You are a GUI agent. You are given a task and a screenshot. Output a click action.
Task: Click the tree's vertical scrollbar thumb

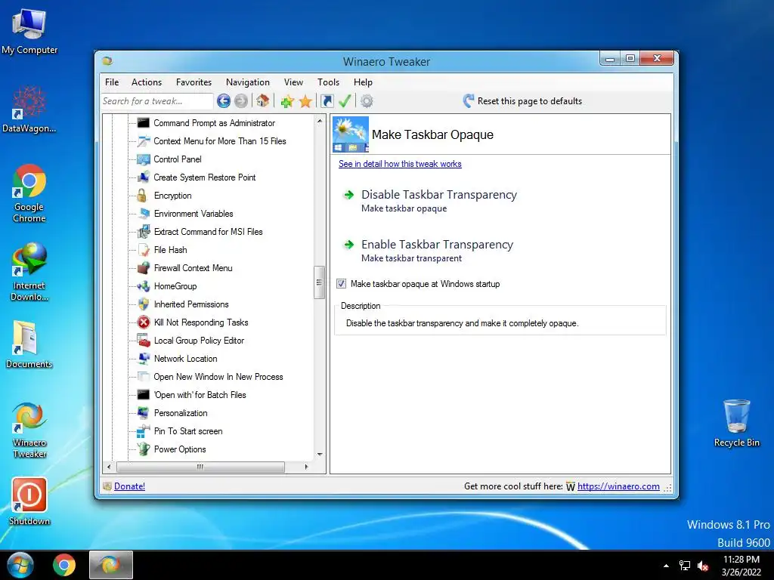pyautogui.click(x=319, y=282)
